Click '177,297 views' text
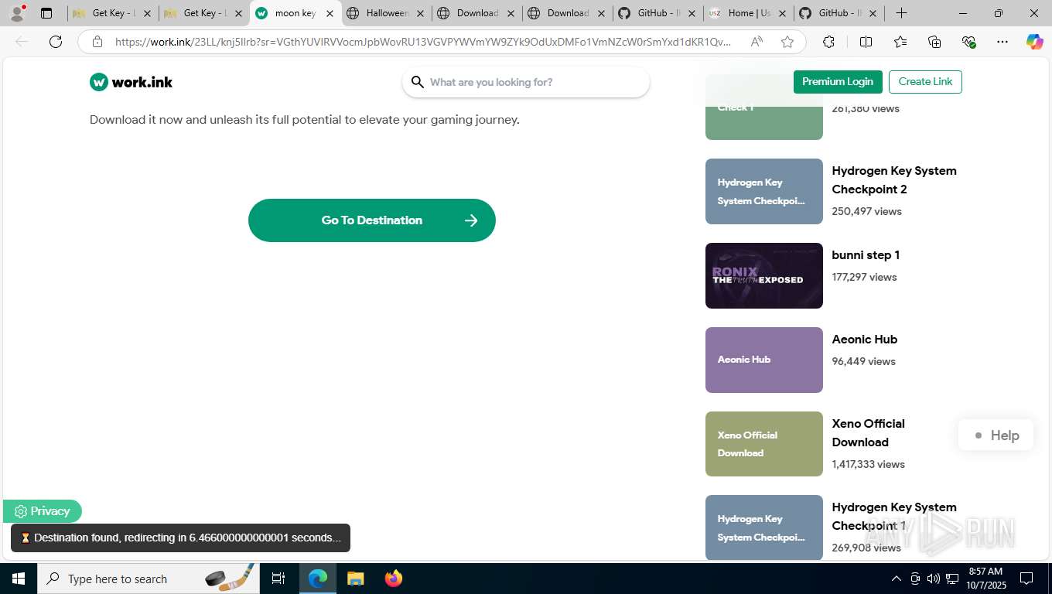 tap(864, 277)
